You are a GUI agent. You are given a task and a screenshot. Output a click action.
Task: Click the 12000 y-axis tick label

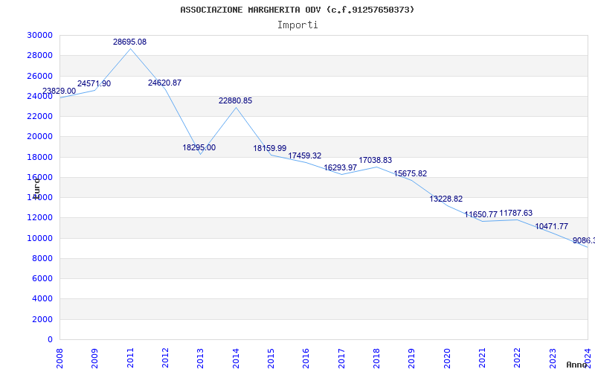[39, 218]
